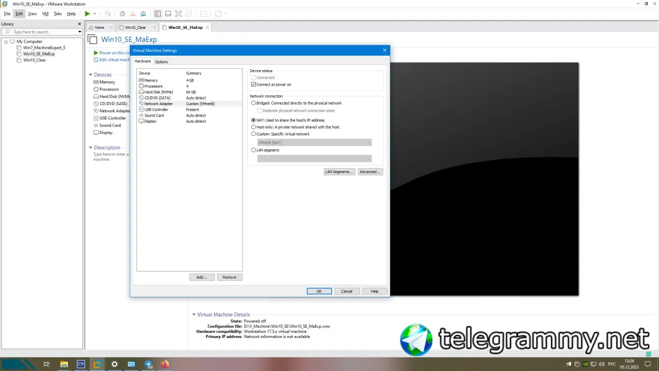Viewport: 659px width, 371px height.
Task: Close the Win10_Clear tab
Action: click(154, 27)
